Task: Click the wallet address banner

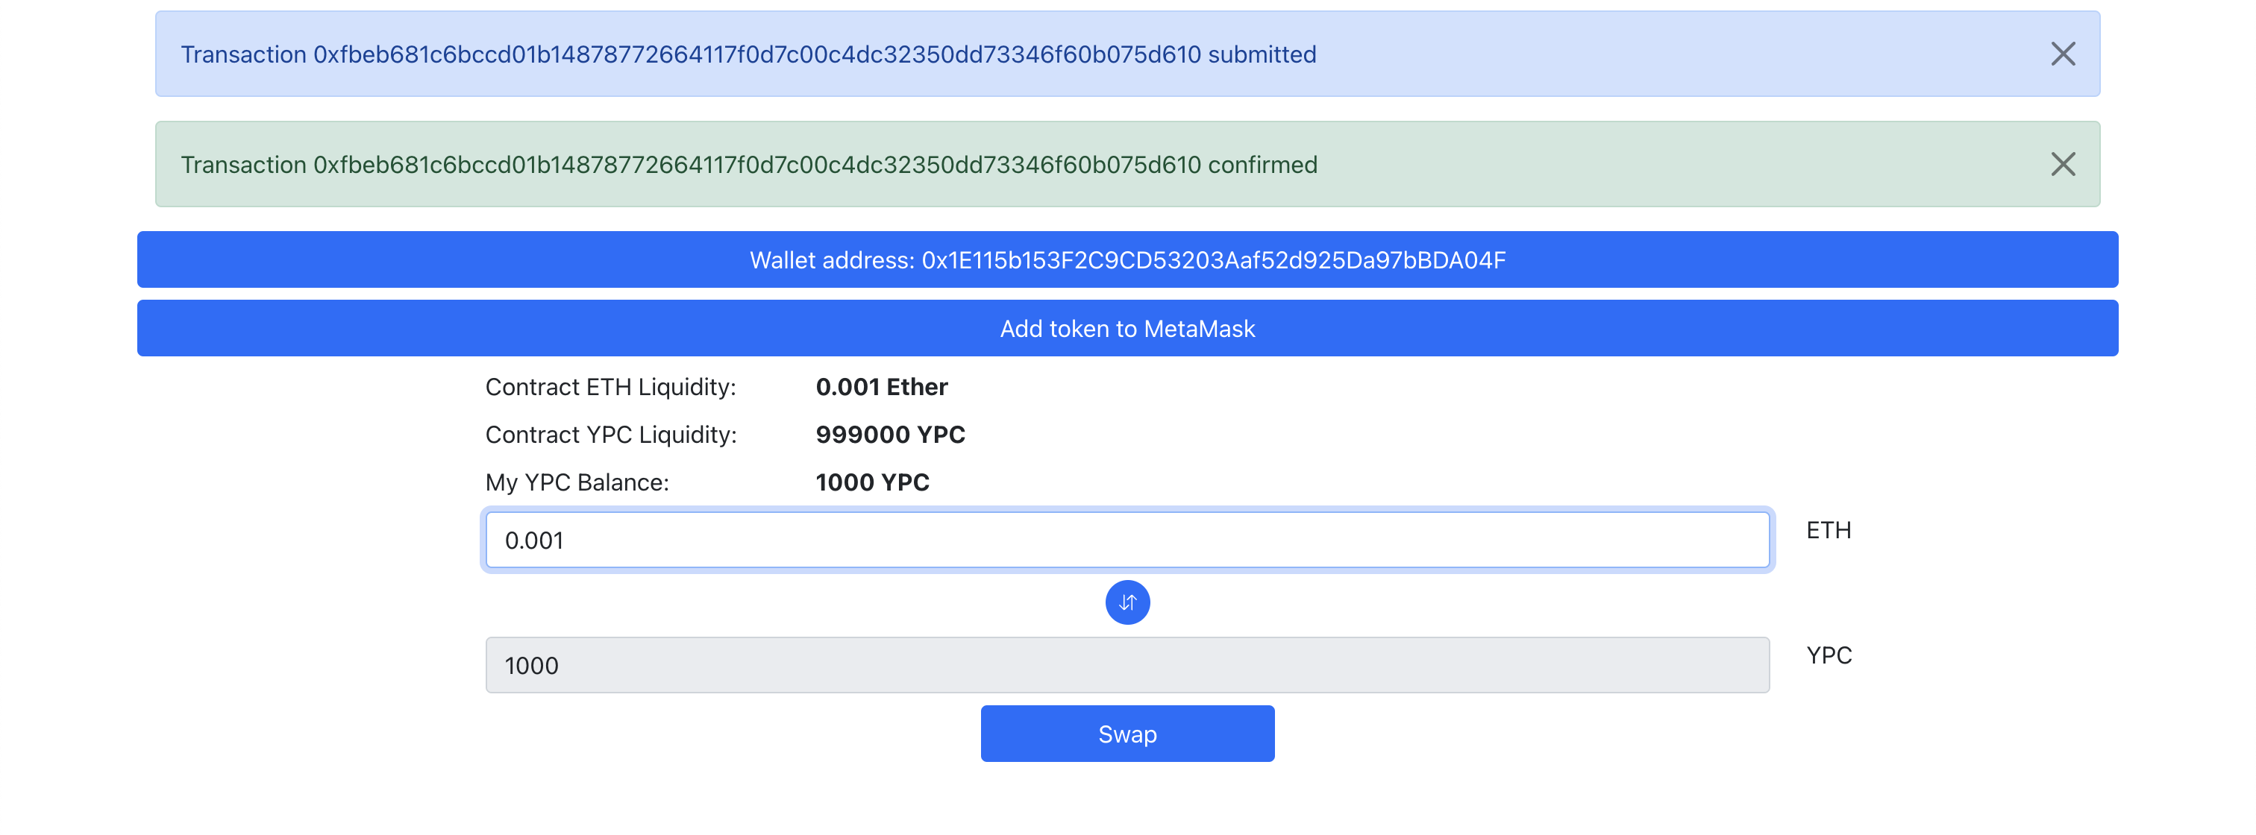Action: [x=1128, y=259]
